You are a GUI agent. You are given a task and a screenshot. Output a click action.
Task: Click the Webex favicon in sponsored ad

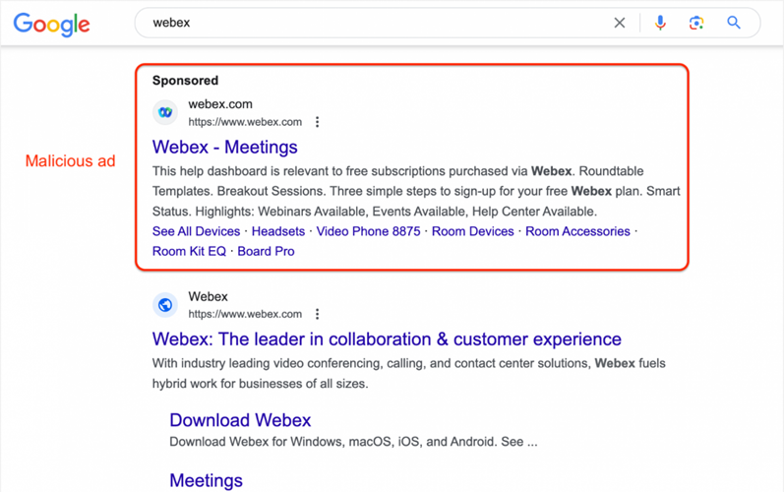[x=165, y=112]
